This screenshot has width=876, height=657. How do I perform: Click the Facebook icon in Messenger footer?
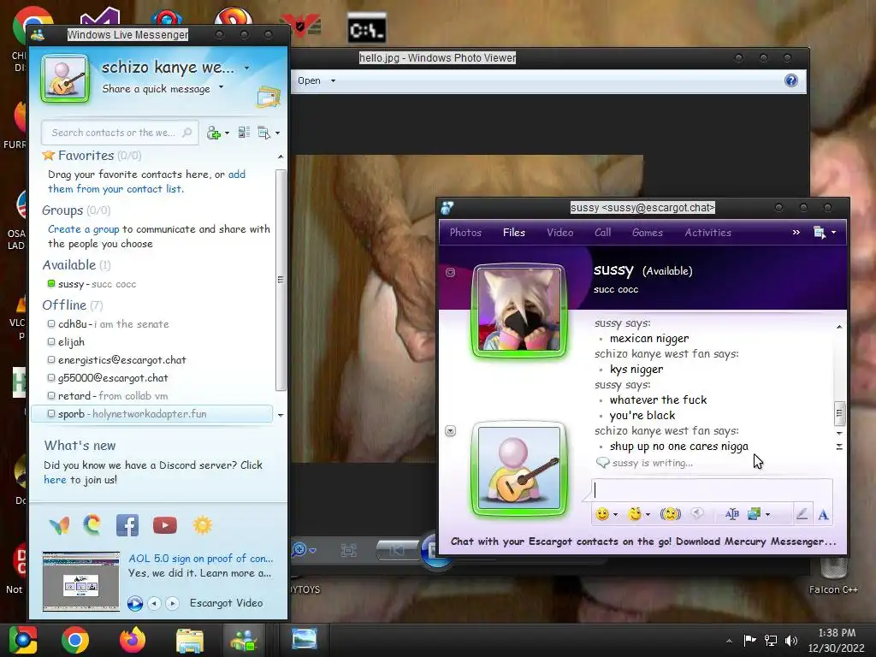[x=127, y=525]
